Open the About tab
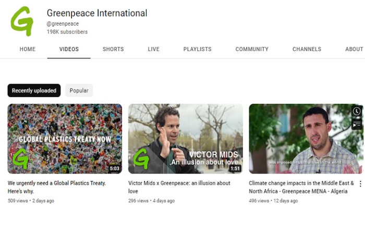Image resolution: width=365 pixels, height=230 pixels. pos(354,49)
